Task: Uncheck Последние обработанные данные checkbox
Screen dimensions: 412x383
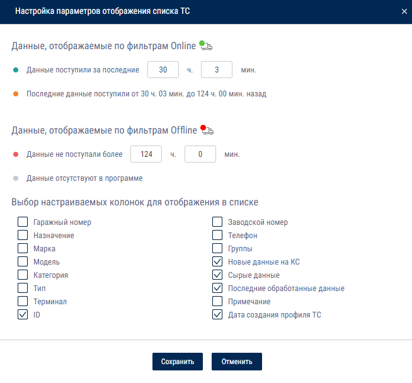Action: click(x=217, y=288)
